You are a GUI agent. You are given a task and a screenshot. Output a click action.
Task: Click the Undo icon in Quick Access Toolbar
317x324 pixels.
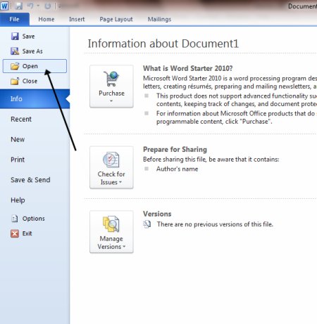pyautogui.click(x=30, y=6)
